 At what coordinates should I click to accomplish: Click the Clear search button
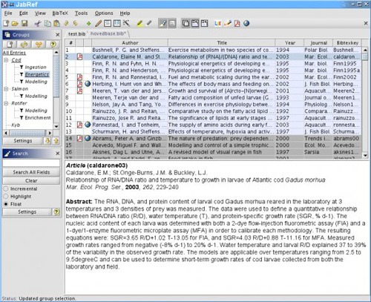31,180
